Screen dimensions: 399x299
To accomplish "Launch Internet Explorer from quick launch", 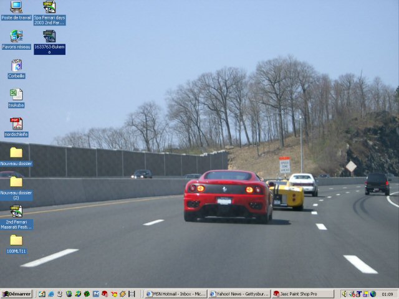I will click(x=51, y=294).
